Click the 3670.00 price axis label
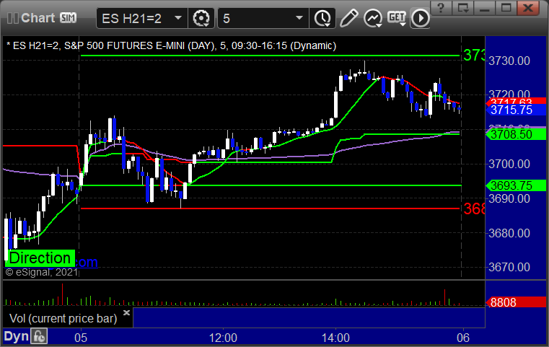 point(509,267)
